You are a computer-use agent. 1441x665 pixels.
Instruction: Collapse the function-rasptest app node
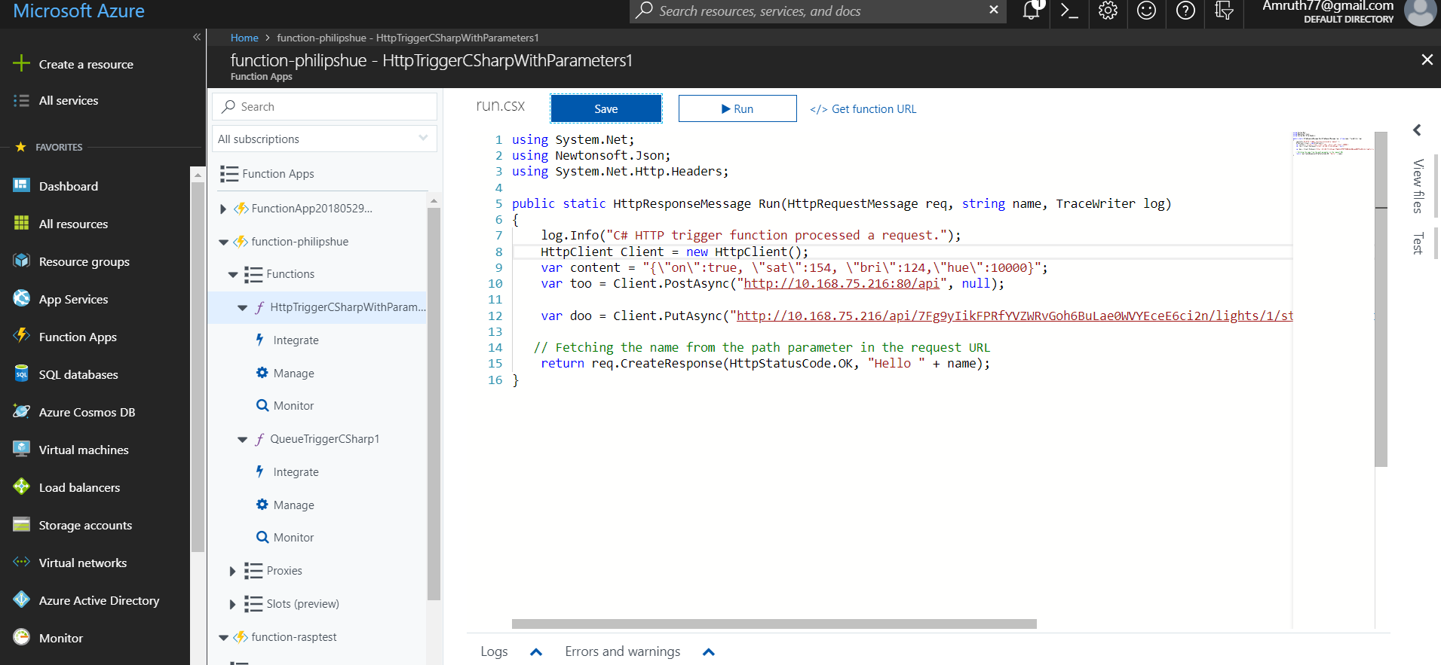(x=223, y=638)
